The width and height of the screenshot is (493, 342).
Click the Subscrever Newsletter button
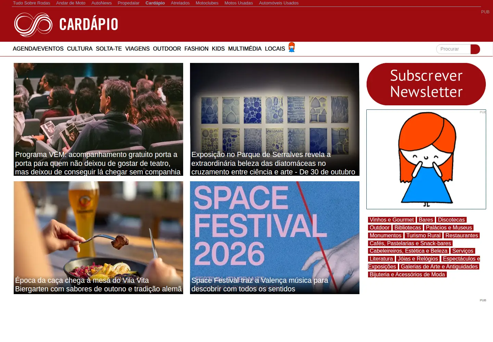tap(426, 84)
